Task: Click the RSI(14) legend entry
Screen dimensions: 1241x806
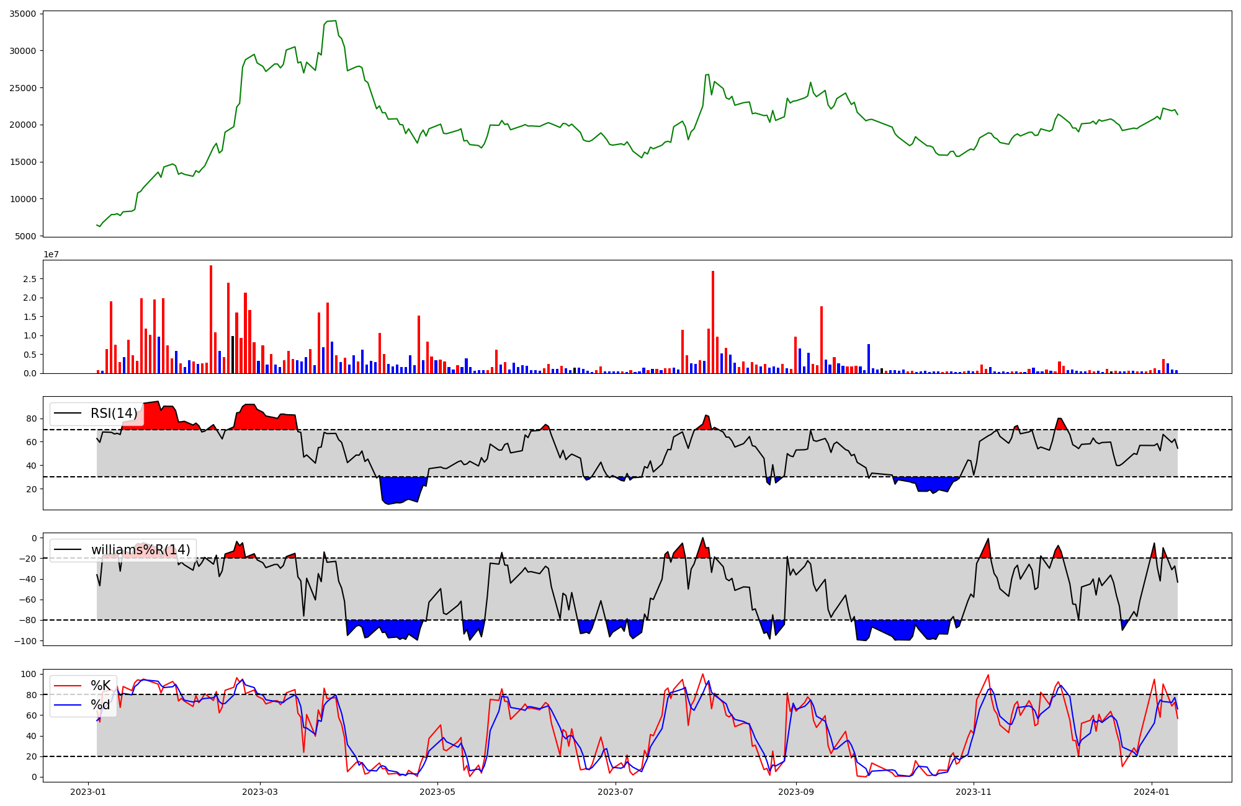Action: (114, 414)
